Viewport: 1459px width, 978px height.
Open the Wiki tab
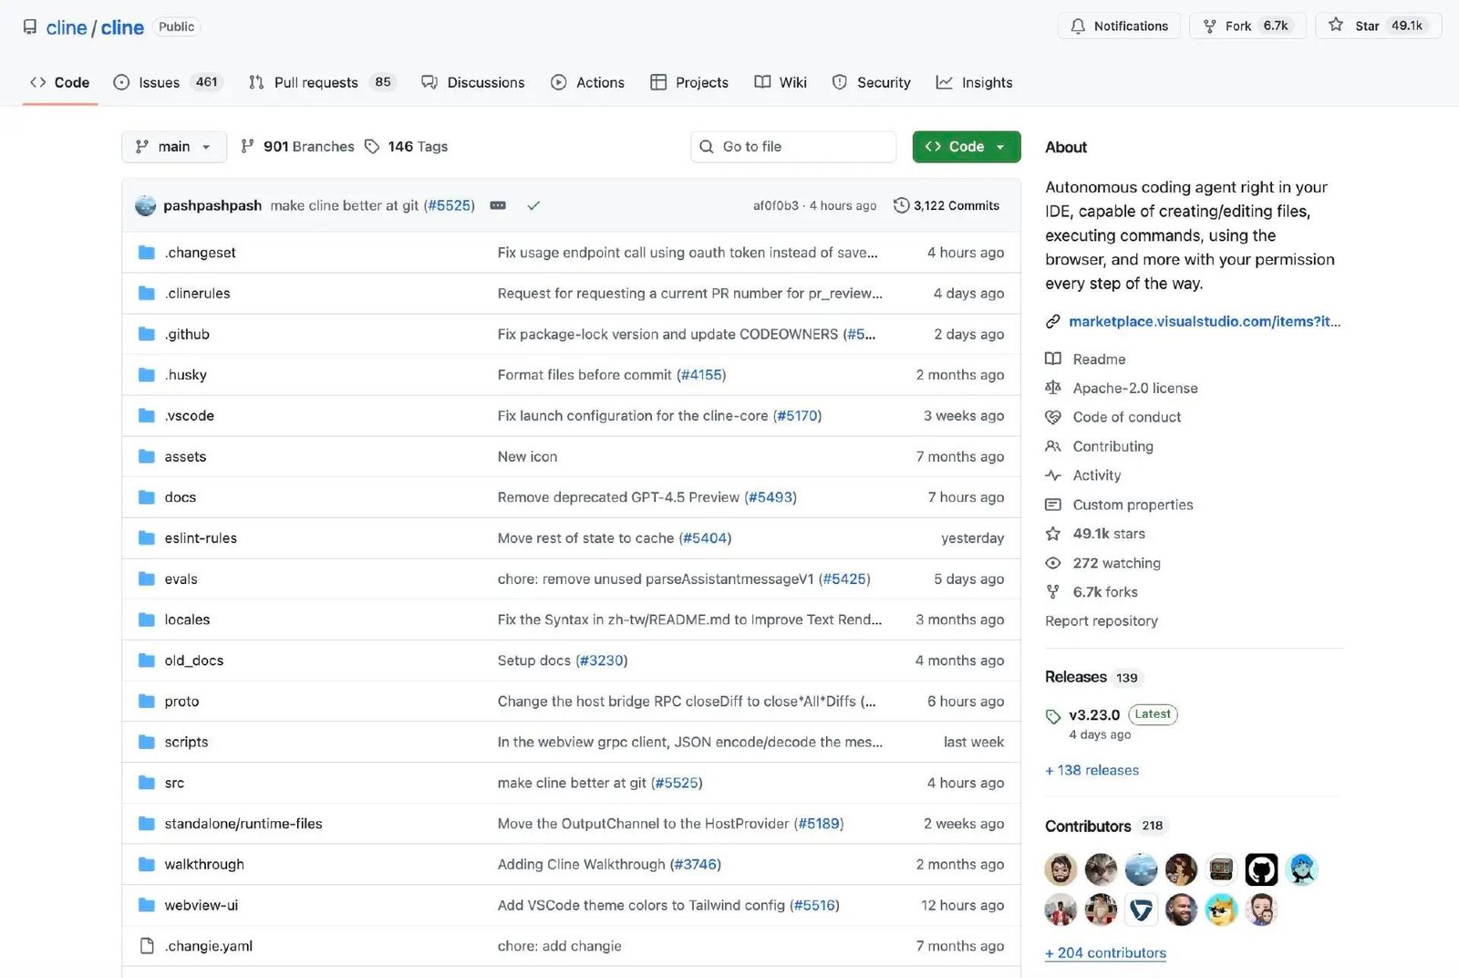pos(781,82)
